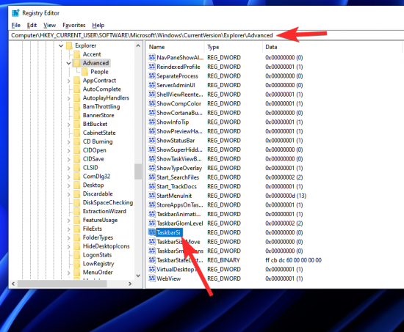Click the tree horizontal scrollbar right arrow

(130, 284)
